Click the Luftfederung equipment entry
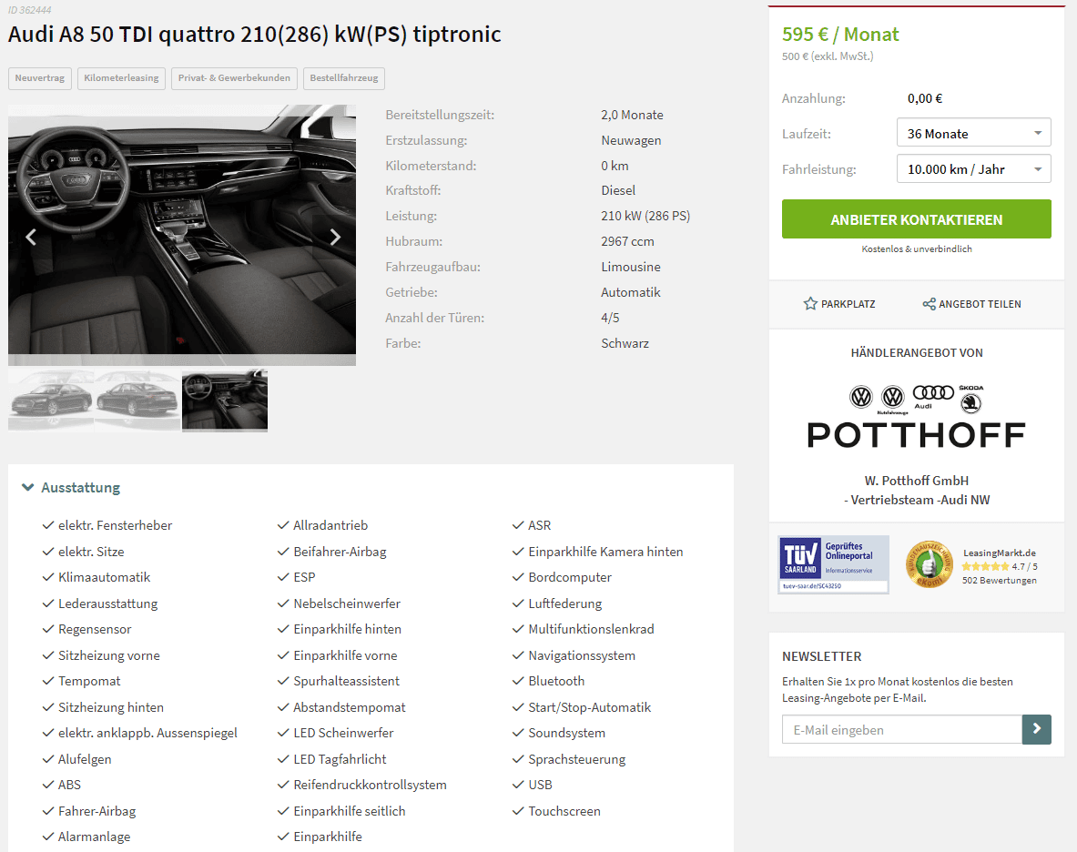This screenshot has width=1077, height=852. click(565, 603)
